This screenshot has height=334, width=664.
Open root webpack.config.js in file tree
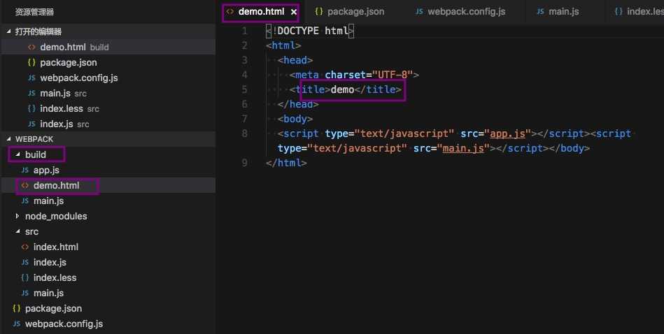coord(108,324)
